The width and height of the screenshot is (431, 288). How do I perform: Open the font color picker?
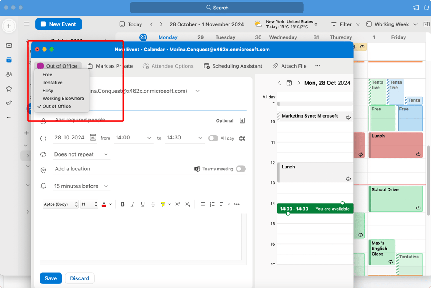click(106, 204)
